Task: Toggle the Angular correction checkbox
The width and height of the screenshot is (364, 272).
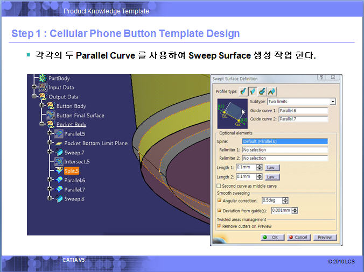Action: 219,201
